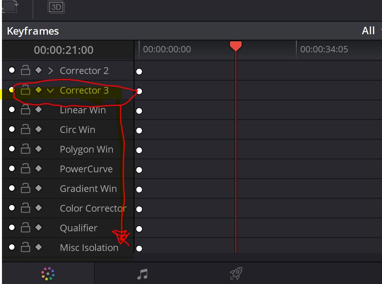Viewport: 382px width, 284px height.
Task: Expand the Corrector 2 track
Action: pyautogui.click(x=50, y=71)
